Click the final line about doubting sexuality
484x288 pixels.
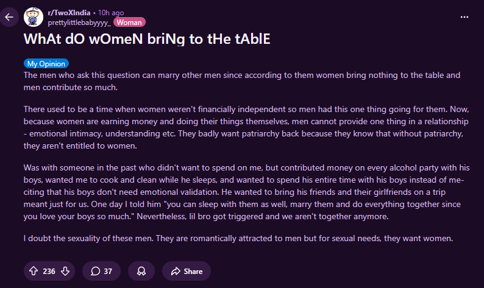tap(238, 238)
